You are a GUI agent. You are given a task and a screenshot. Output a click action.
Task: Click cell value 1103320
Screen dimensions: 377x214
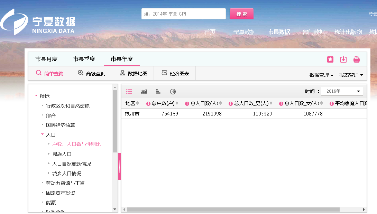263,114
